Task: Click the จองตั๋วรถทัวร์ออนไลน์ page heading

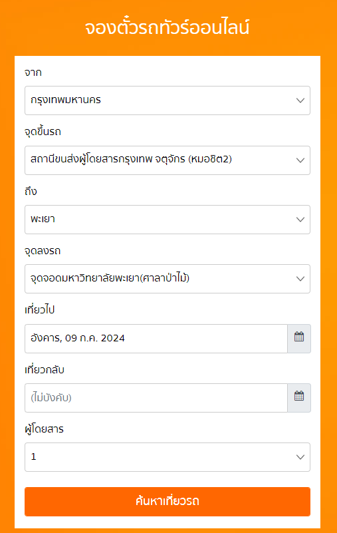Action: click(x=167, y=27)
